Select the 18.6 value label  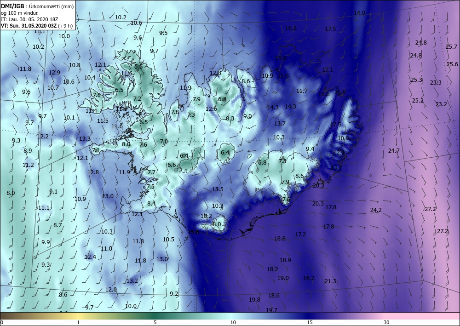274,296
